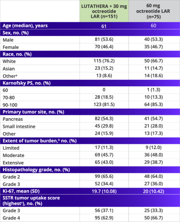Screen dimensions: 180x222
Task: Click the value 27 (36.0)
Action: [154, 183]
